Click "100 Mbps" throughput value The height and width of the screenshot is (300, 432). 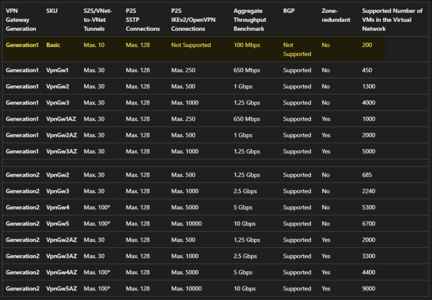pos(247,45)
